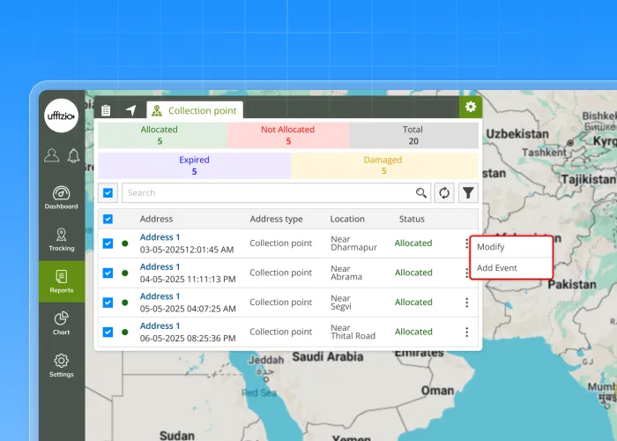Viewport: 617px width, 441px height.
Task: Refresh the collection point list
Action: point(445,193)
